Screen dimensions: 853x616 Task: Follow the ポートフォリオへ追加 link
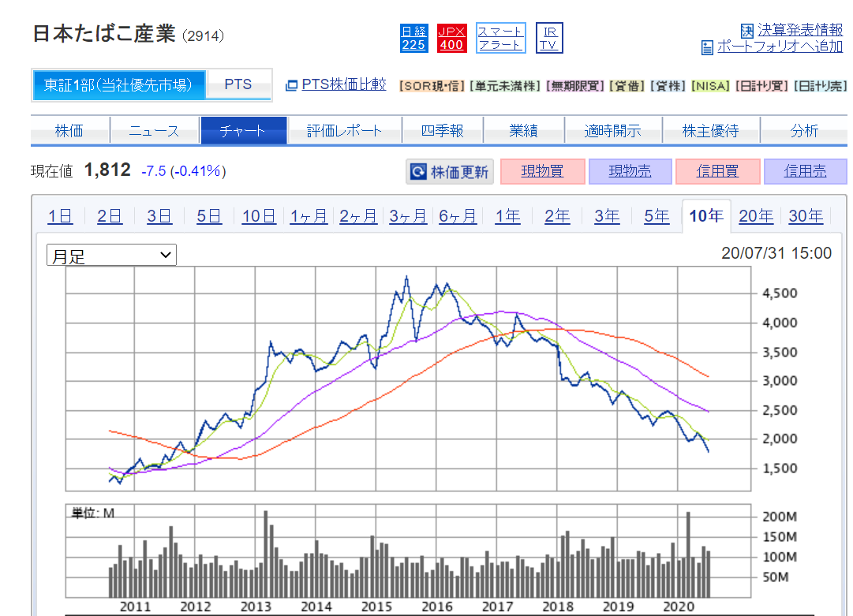coord(780,47)
